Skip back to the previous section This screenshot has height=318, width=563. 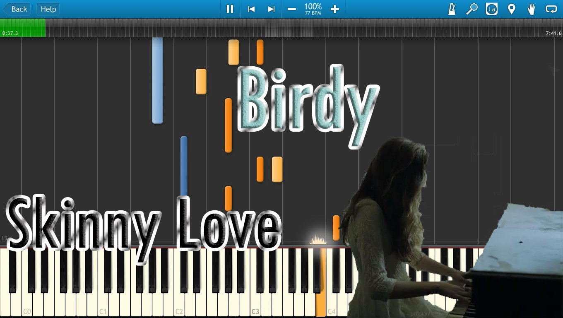pos(251,9)
